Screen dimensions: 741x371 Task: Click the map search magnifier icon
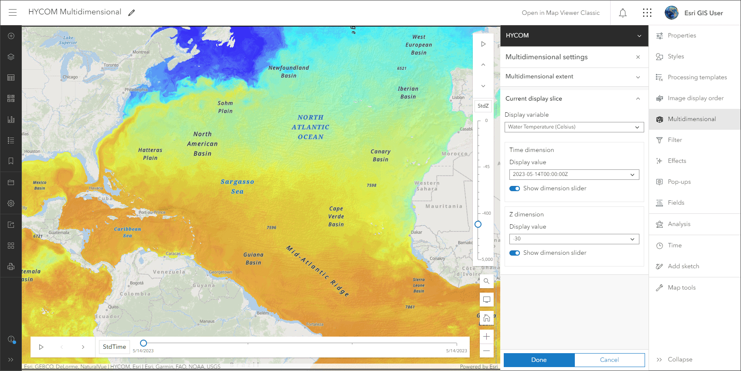click(x=487, y=281)
